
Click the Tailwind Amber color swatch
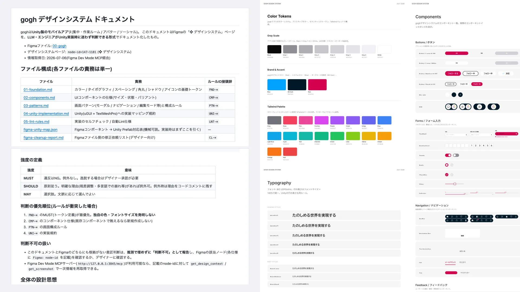(x=384, y=136)
